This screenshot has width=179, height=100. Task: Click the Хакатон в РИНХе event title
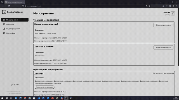point(44,47)
